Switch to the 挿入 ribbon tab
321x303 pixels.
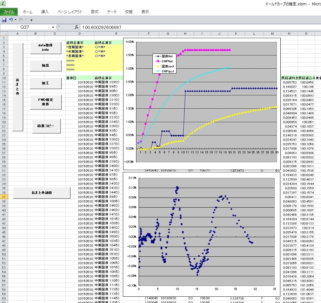(45, 12)
